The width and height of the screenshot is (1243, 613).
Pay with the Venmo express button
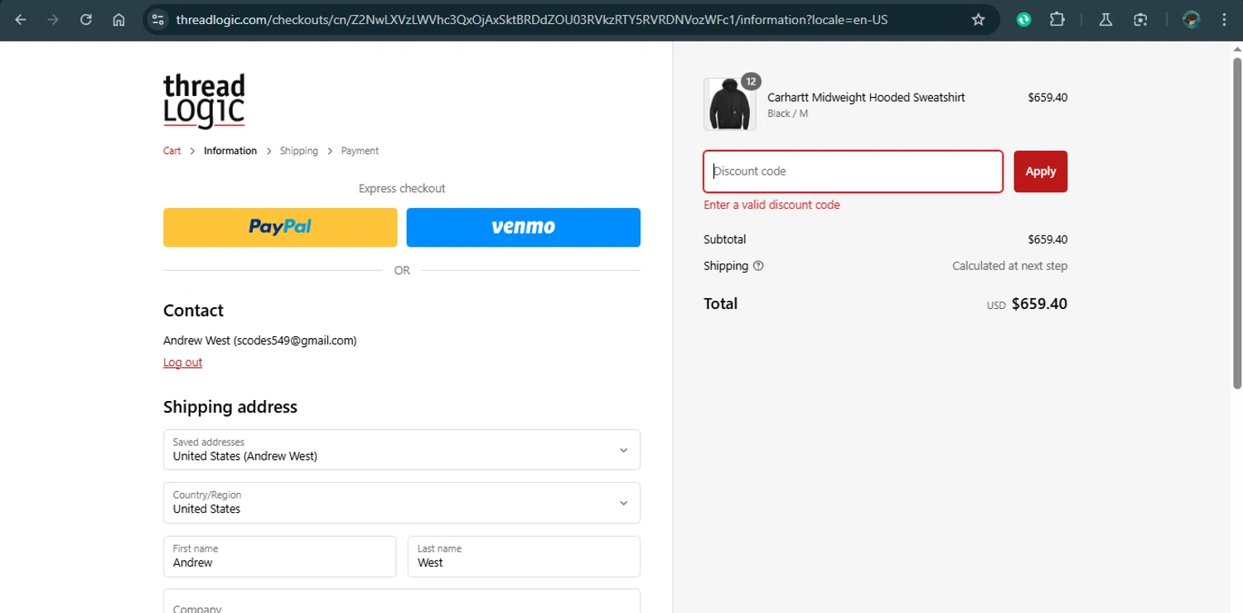click(524, 227)
